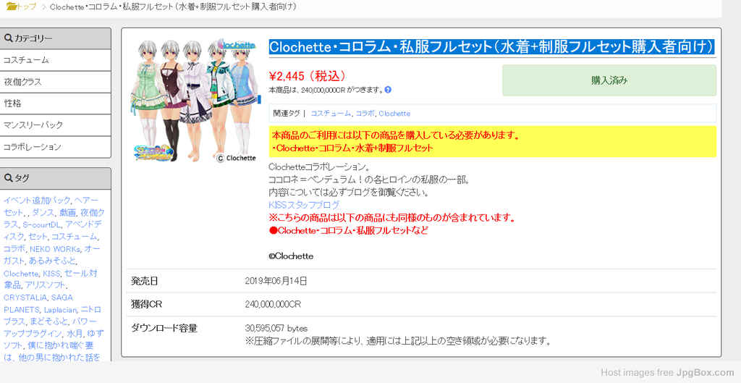Select the 戯画 tag

pos(67,212)
